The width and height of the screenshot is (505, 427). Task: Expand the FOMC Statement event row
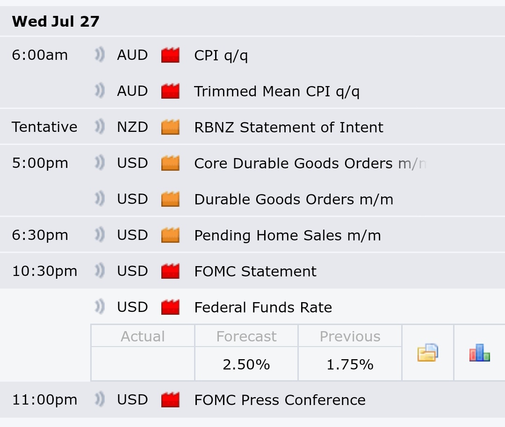(x=255, y=271)
